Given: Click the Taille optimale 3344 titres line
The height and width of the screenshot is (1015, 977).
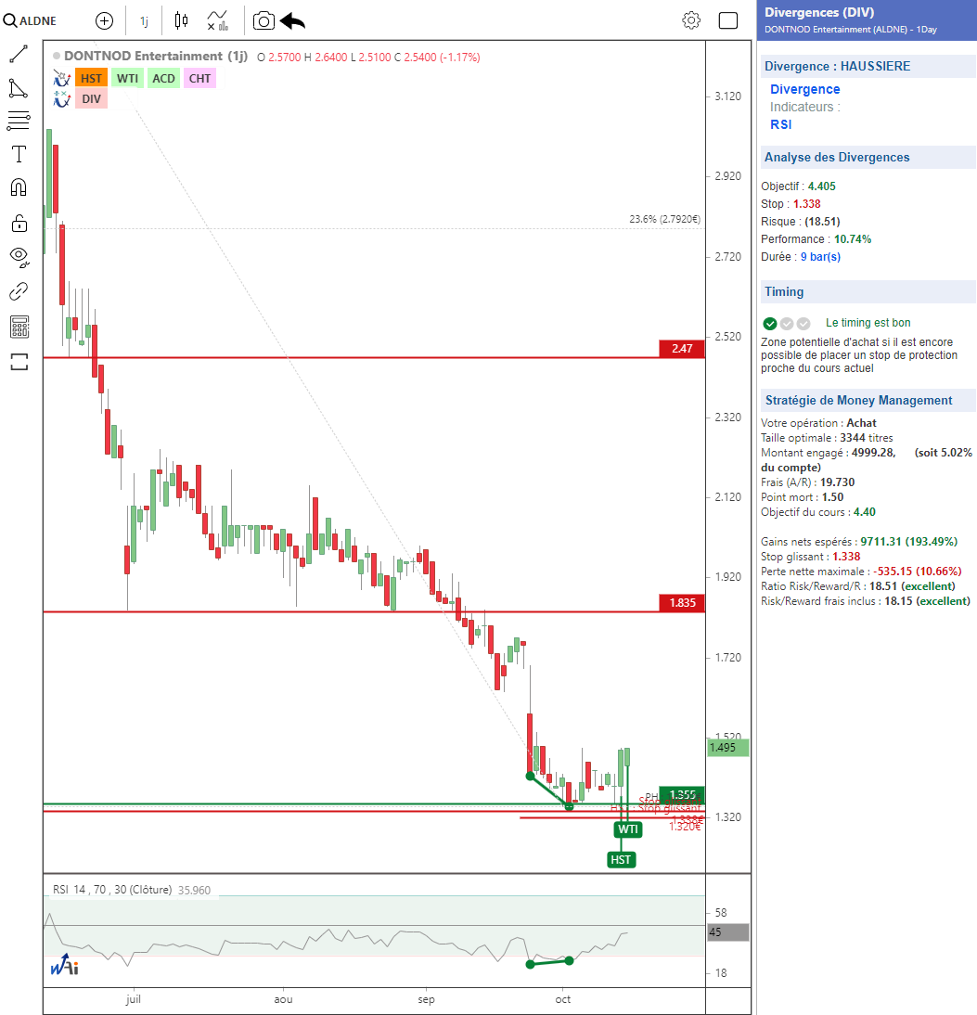Looking at the screenshot, I should point(827,438).
